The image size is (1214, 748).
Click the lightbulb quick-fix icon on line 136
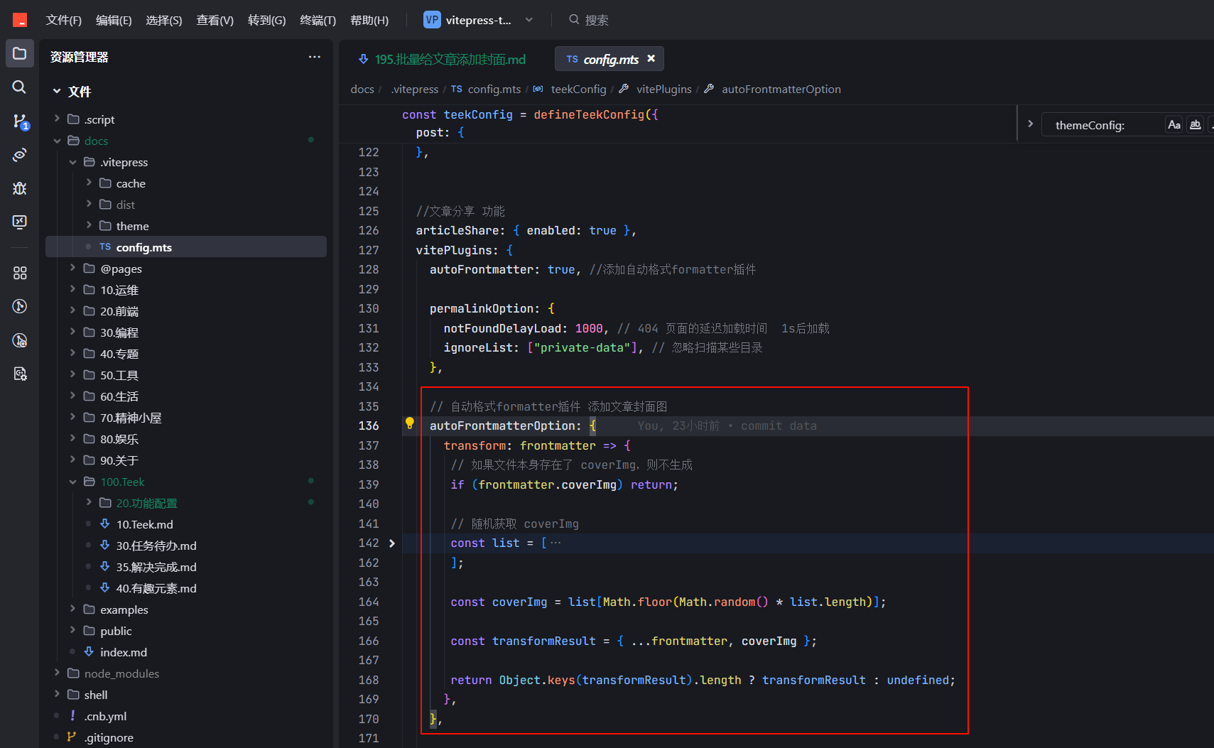tap(410, 423)
